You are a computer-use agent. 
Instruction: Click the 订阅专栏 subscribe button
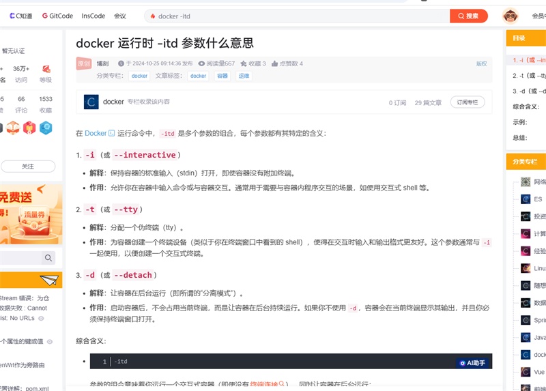tap(468, 102)
